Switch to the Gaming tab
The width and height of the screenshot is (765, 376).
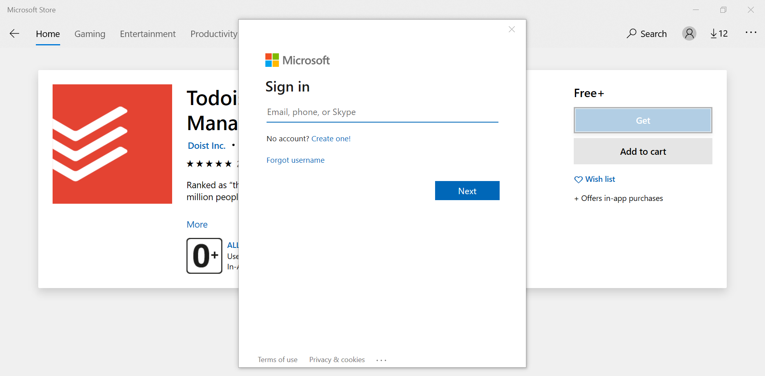(90, 34)
